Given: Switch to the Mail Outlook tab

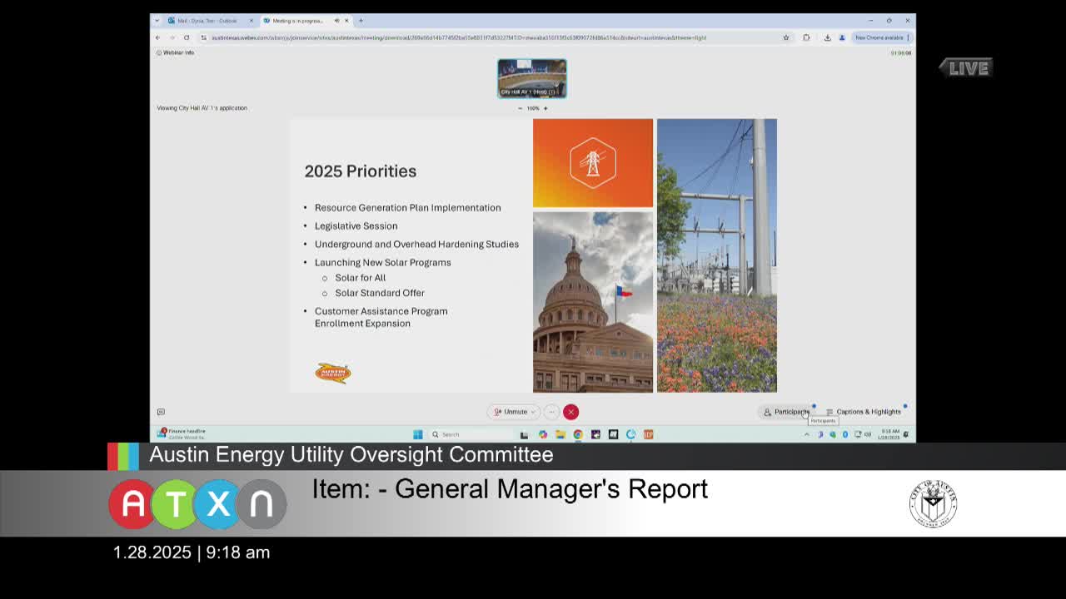Looking at the screenshot, I should click(x=208, y=21).
